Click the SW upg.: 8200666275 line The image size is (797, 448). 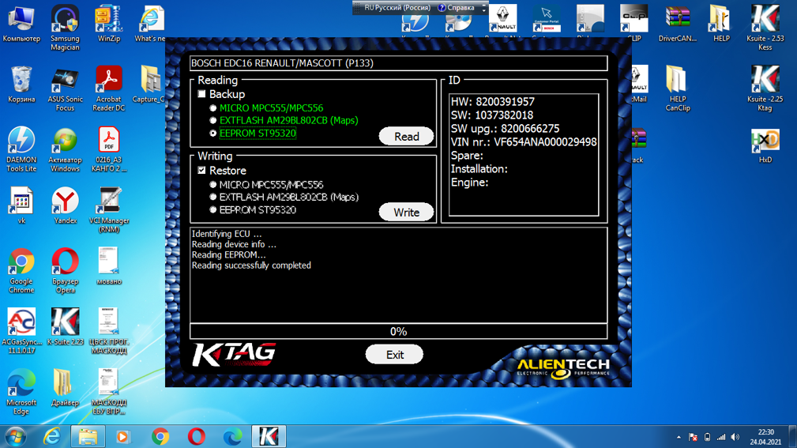click(505, 129)
